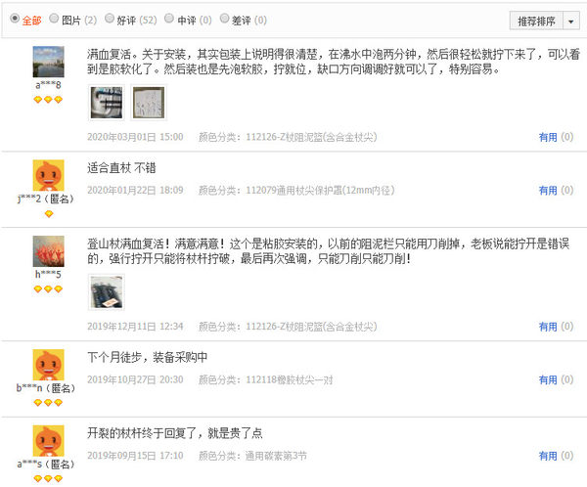This screenshot has height=487, width=587.
Task: Select the 图片 (2) filter radio
Action: tap(54, 19)
